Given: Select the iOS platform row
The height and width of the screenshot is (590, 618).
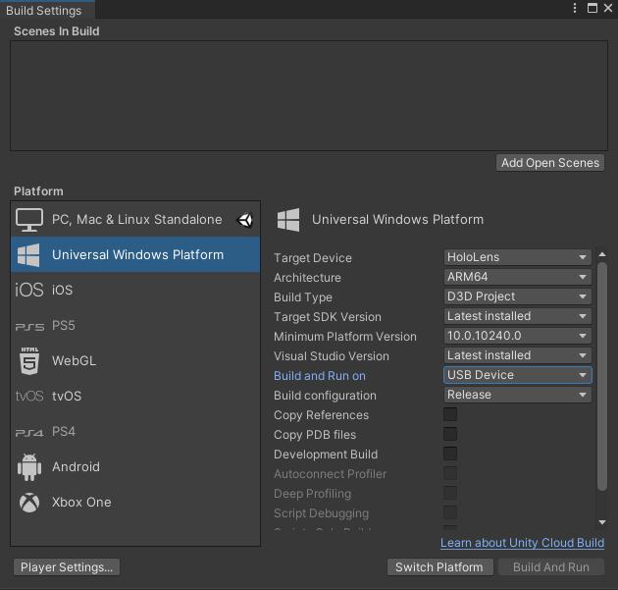Looking at the screenshot, I should click(x=135, y=290).
